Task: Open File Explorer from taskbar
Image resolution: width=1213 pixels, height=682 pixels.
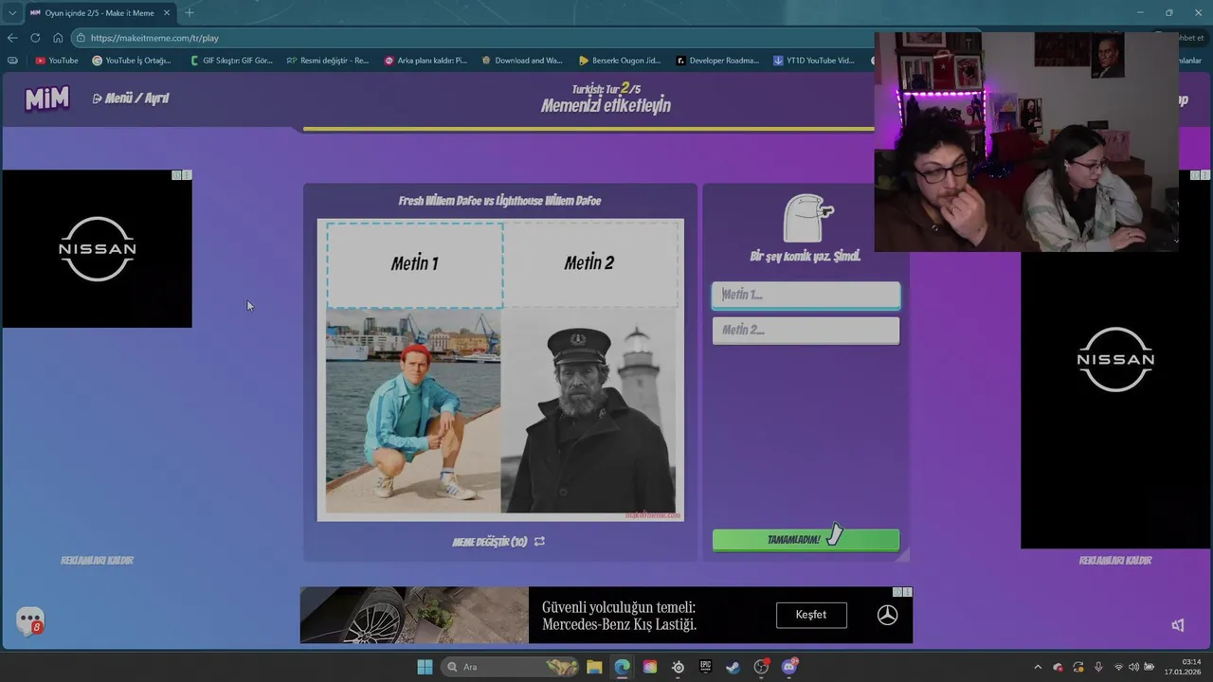Action: [x=594, y=667]
